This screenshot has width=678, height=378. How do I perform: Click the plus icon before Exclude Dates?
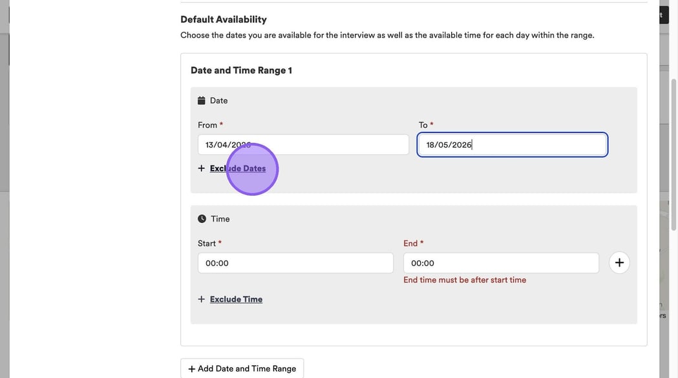[202, 169]
